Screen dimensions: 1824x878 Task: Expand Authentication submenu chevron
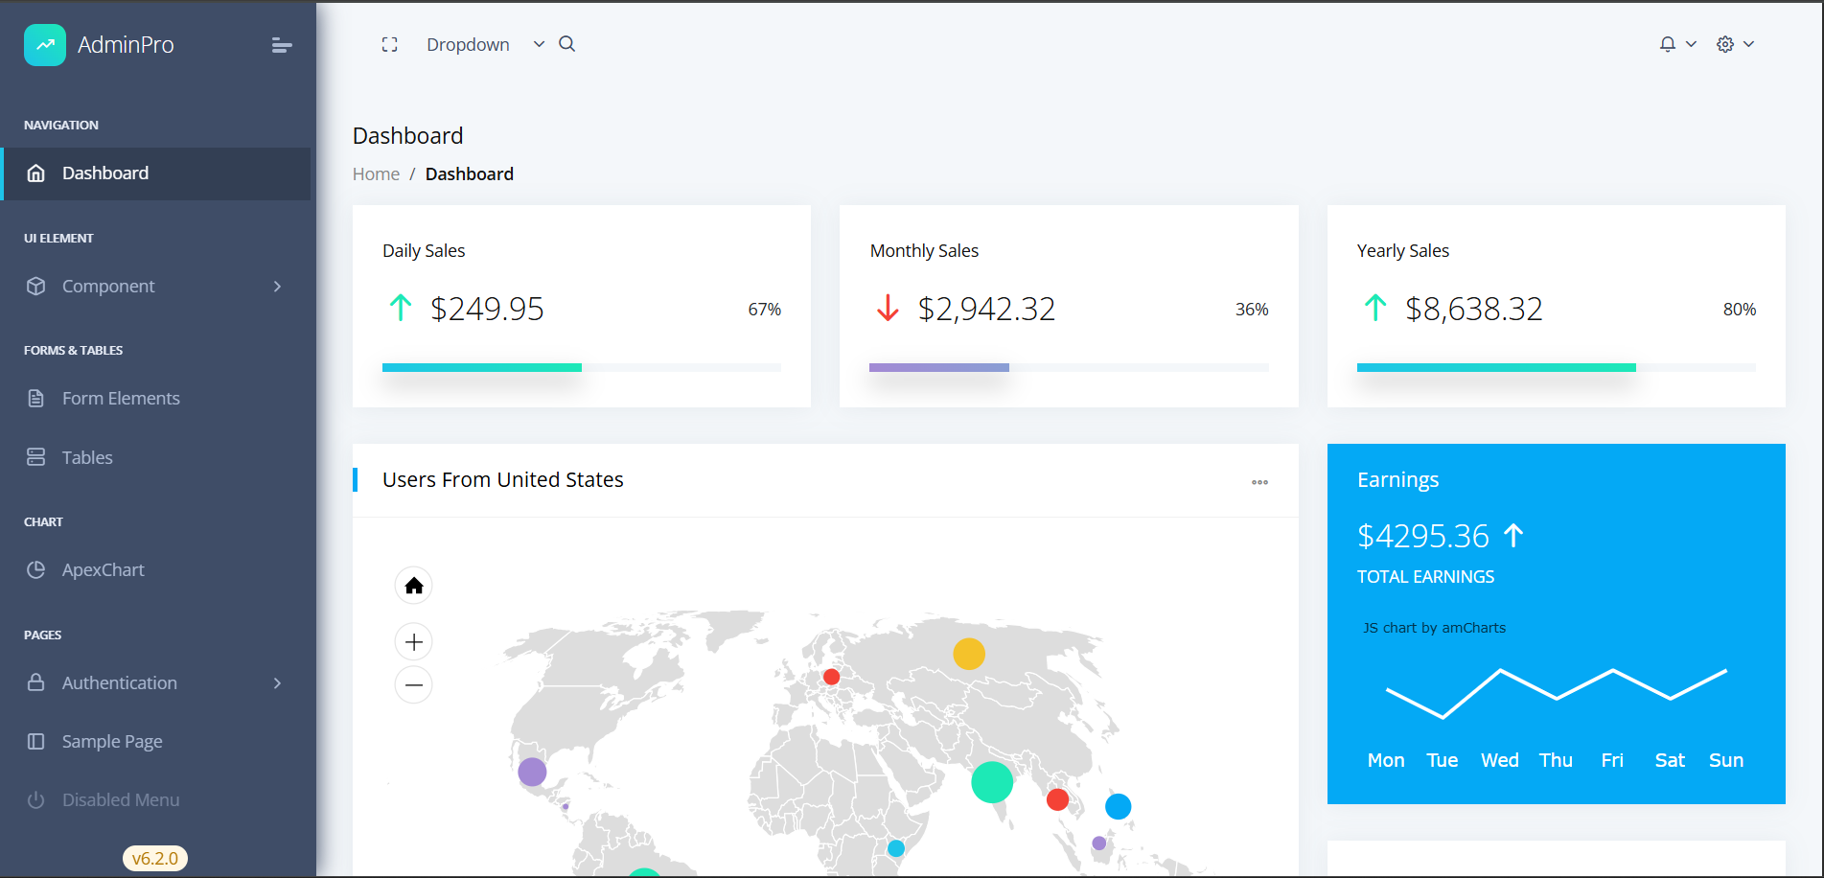(277, 683)
